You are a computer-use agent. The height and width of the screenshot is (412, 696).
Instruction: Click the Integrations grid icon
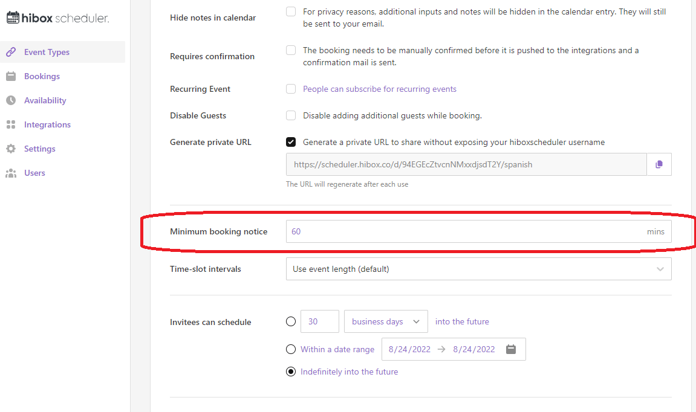tap(11, 124)
